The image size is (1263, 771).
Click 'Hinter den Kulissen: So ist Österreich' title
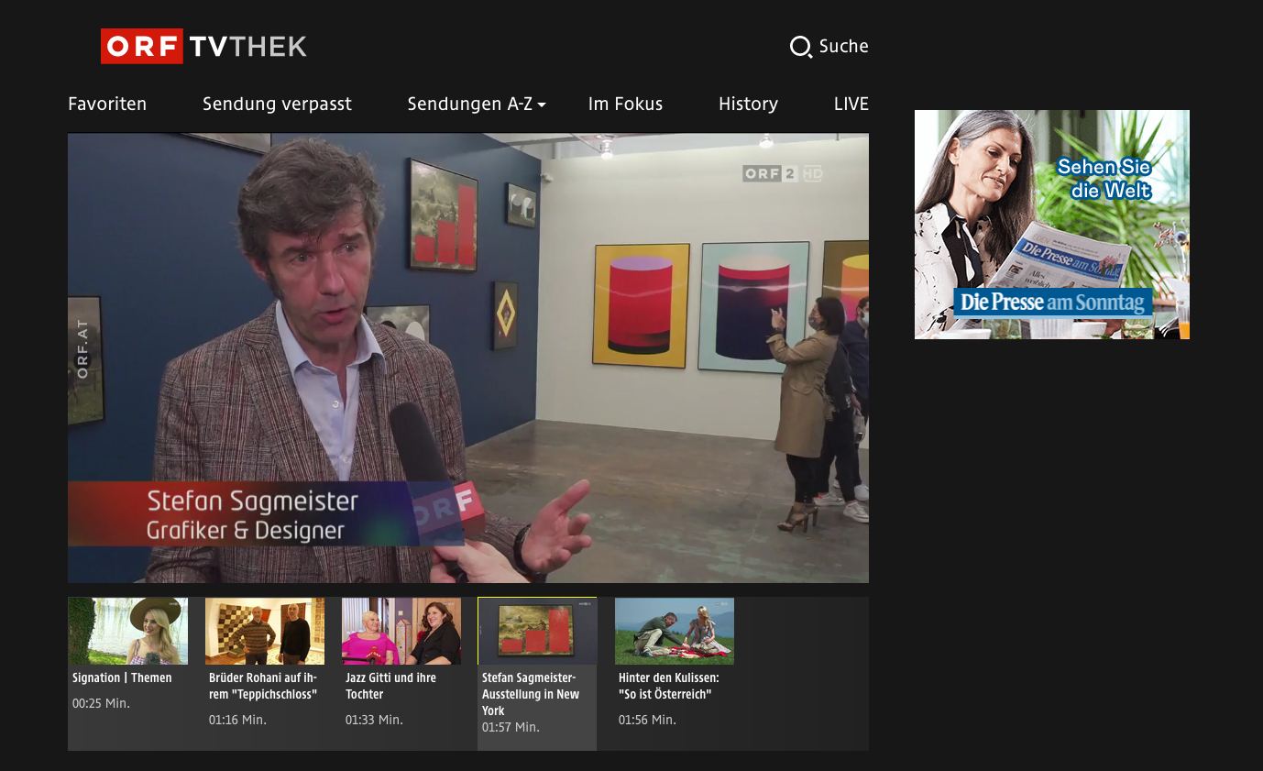click(668, 686)
